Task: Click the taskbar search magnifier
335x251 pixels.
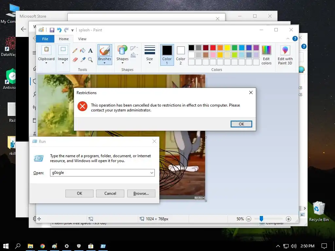Action: click(18, 246)
